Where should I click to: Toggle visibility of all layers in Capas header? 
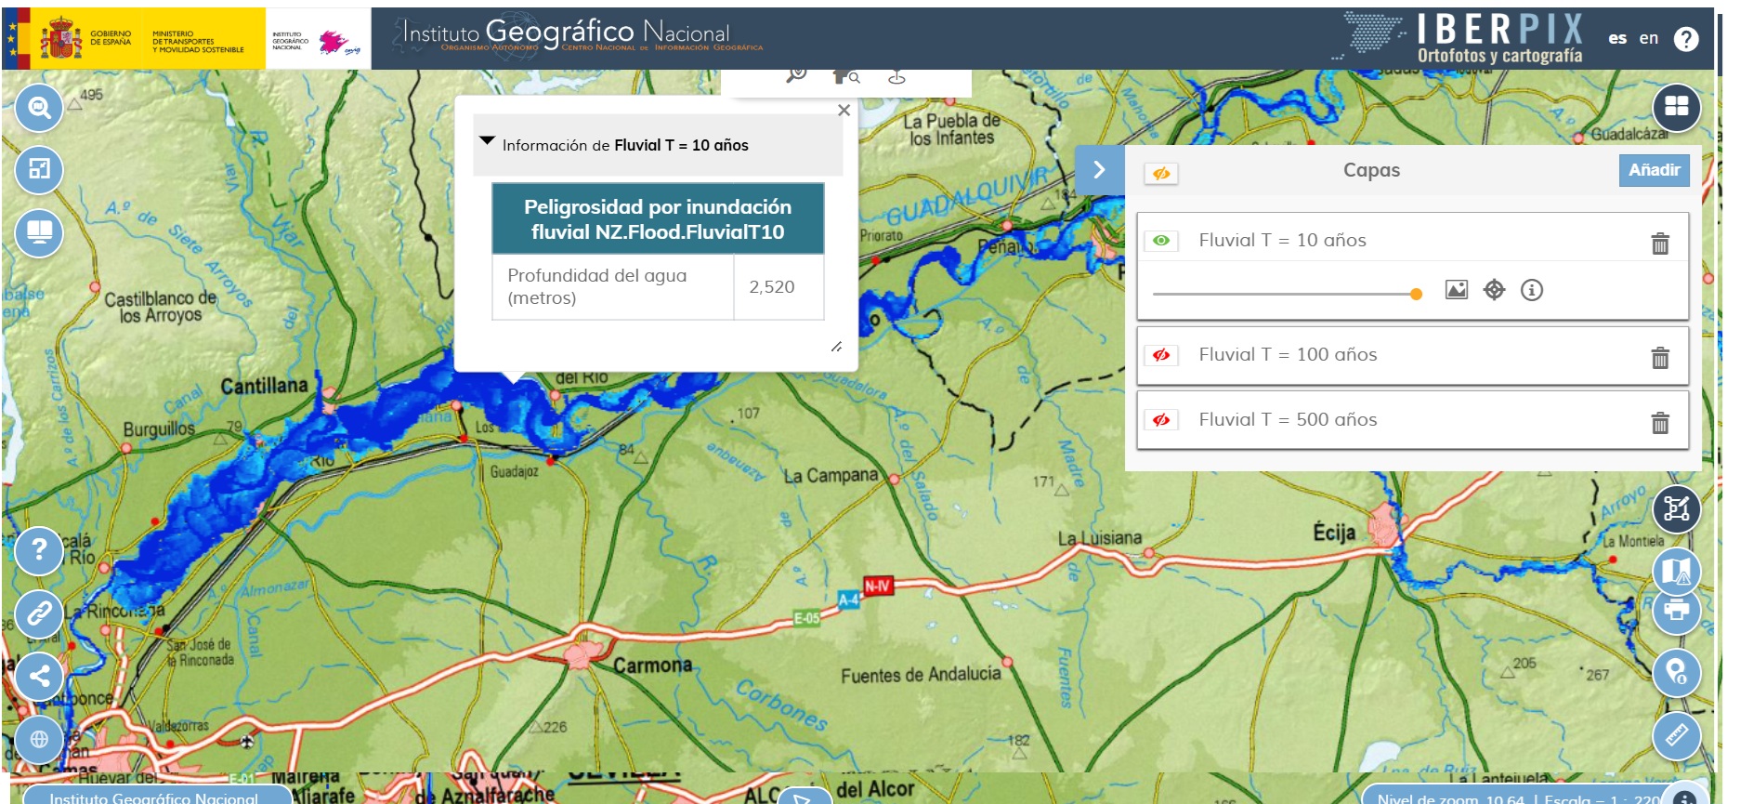1161,174
